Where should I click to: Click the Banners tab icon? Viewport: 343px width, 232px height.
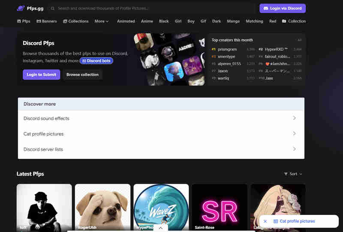pos(39,21)
